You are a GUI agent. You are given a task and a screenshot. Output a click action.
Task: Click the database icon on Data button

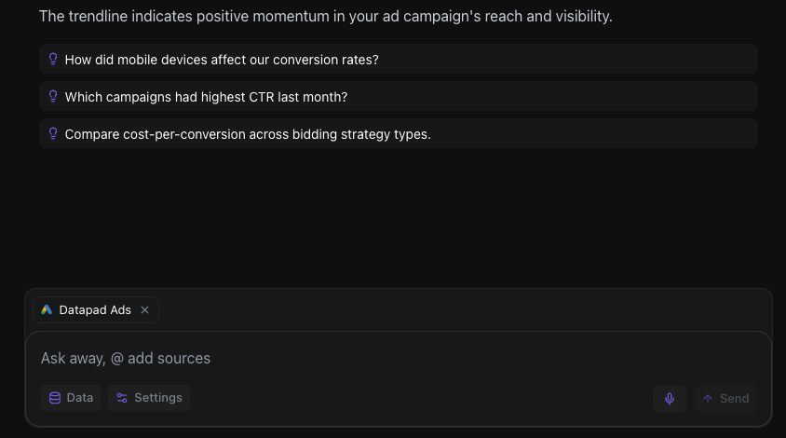pos(55,398)
